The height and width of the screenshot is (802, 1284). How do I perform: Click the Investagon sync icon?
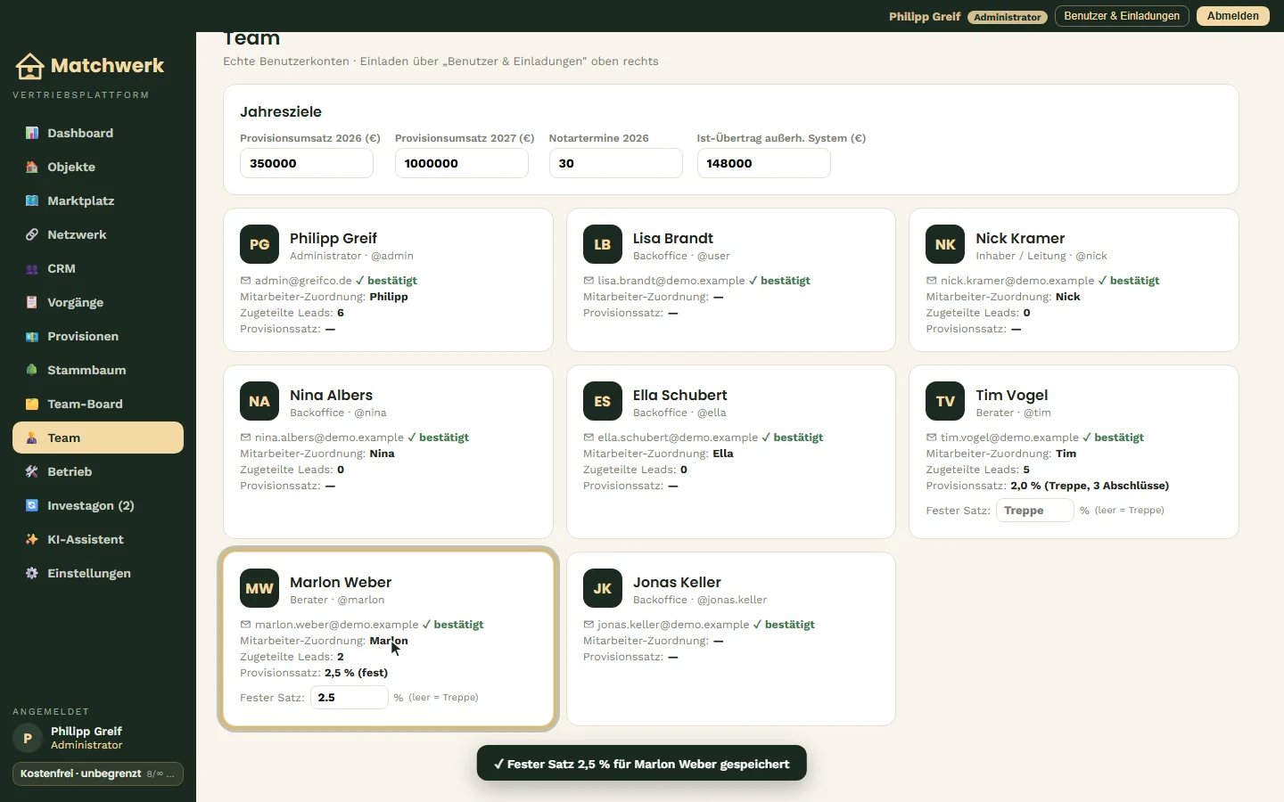[32, 505]
